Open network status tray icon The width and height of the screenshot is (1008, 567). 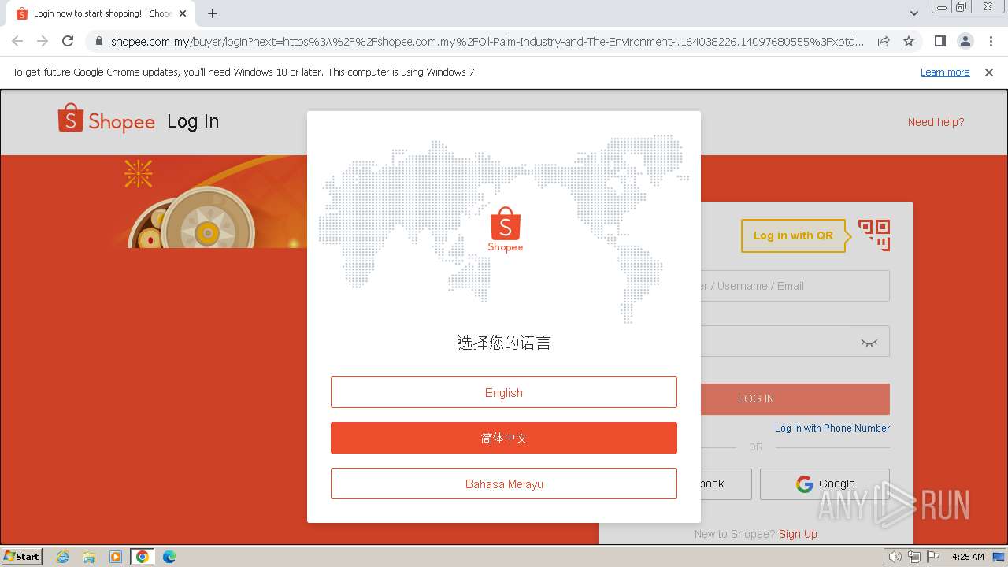click(x=914, y=557)
